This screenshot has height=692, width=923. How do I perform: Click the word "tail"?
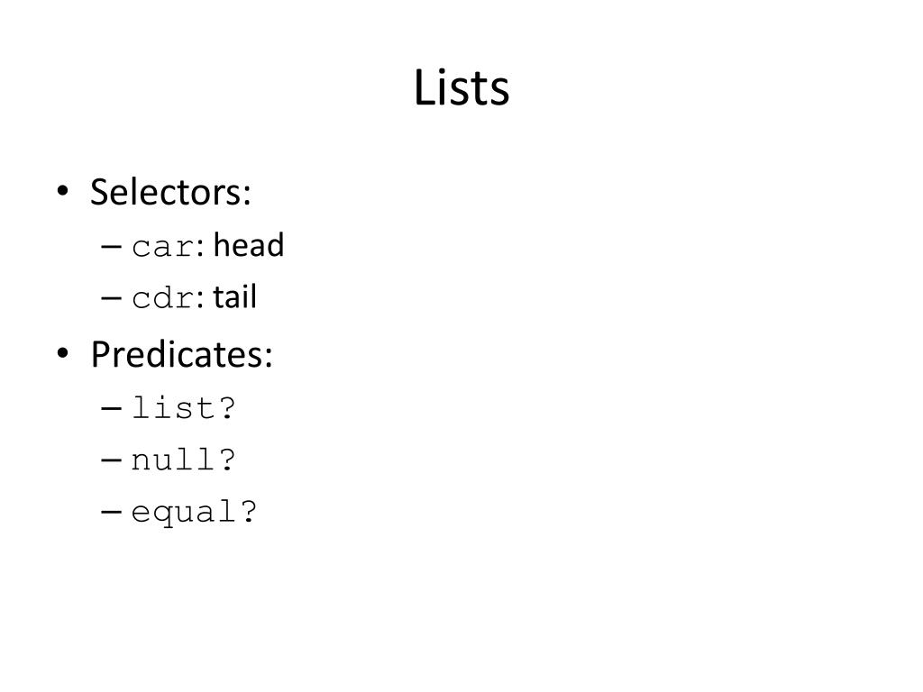coord(235,296)
